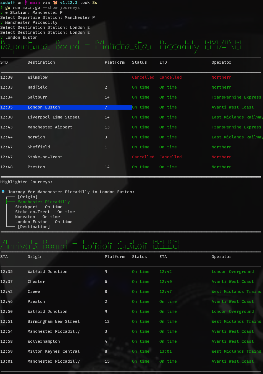Click the 12:42 ETA for Watford Junction
Viewport: 263px width, 374px height.
pyautogui.click(x=165, y=272)
